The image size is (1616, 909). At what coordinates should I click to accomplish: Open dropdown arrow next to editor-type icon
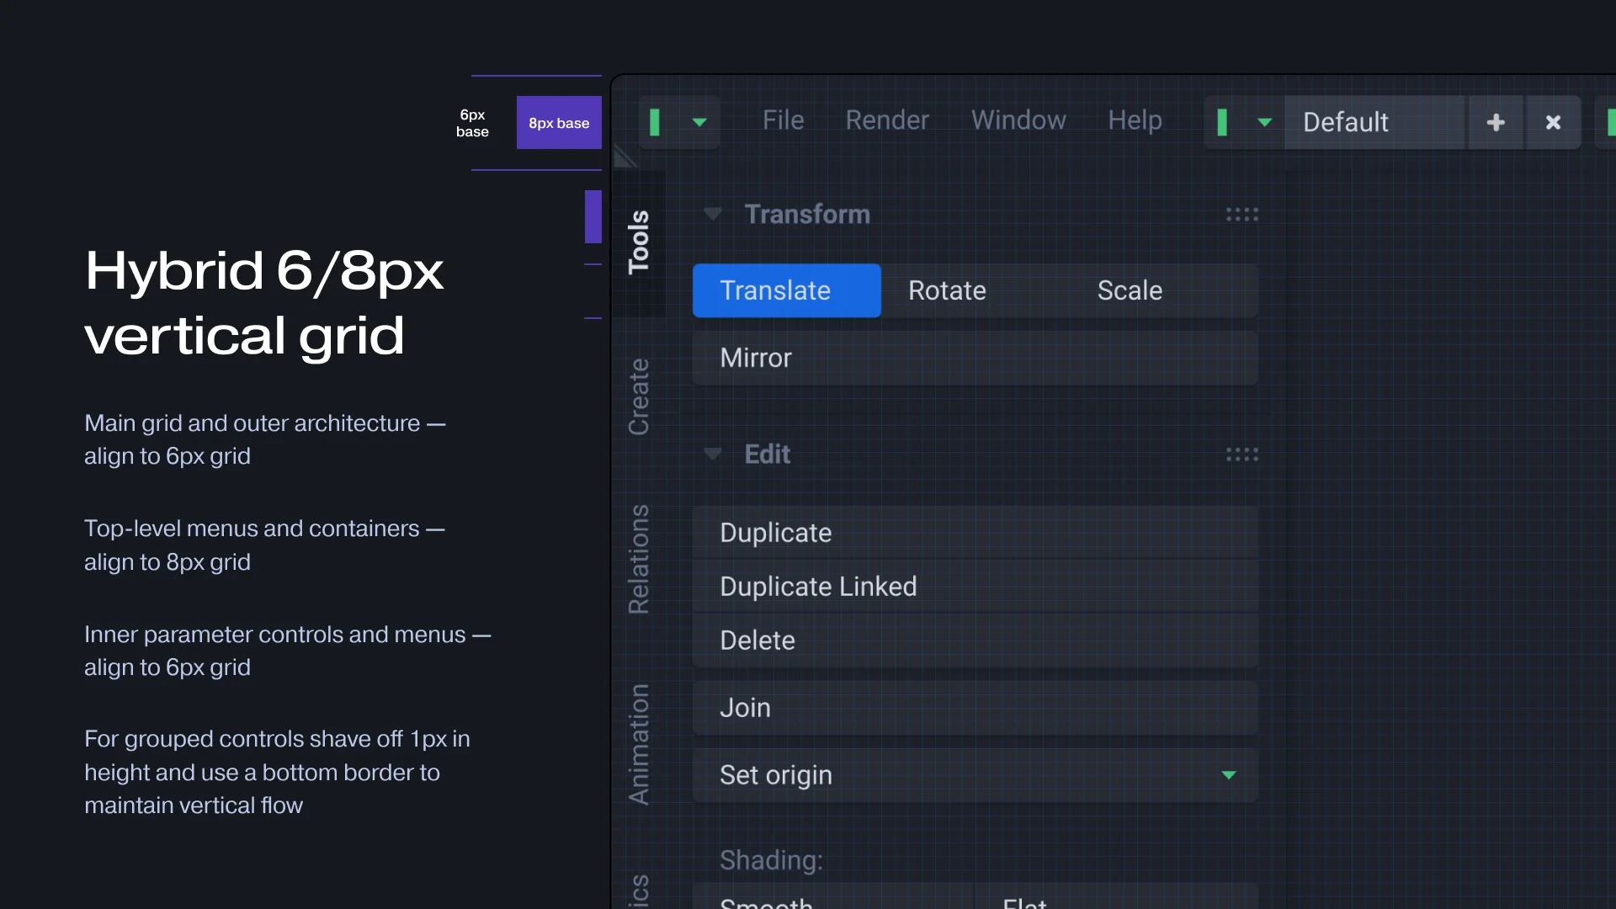coord(699,122)
